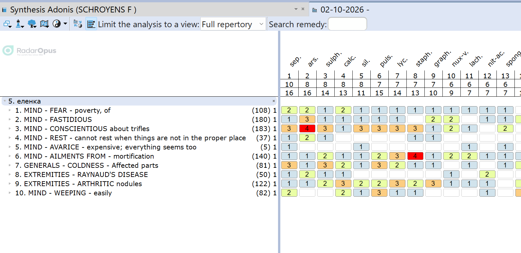Click the Search remedy input field

[x=347, y=24]
